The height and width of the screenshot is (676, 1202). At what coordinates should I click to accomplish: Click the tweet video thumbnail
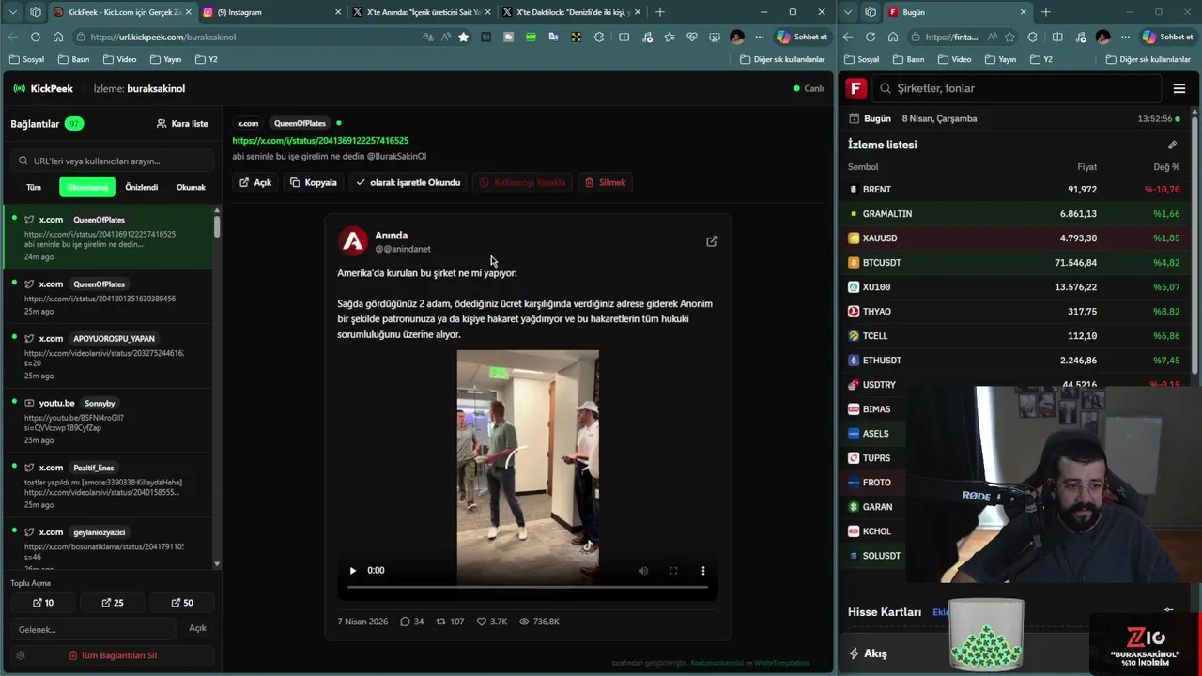(528, 467)
